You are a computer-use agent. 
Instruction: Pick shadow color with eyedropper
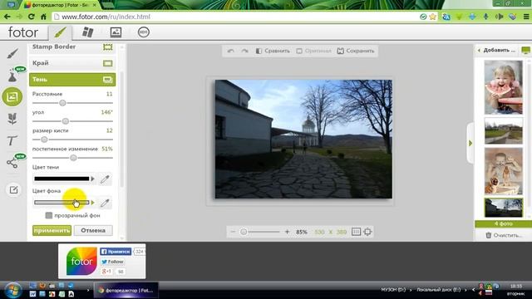(105, 179)
